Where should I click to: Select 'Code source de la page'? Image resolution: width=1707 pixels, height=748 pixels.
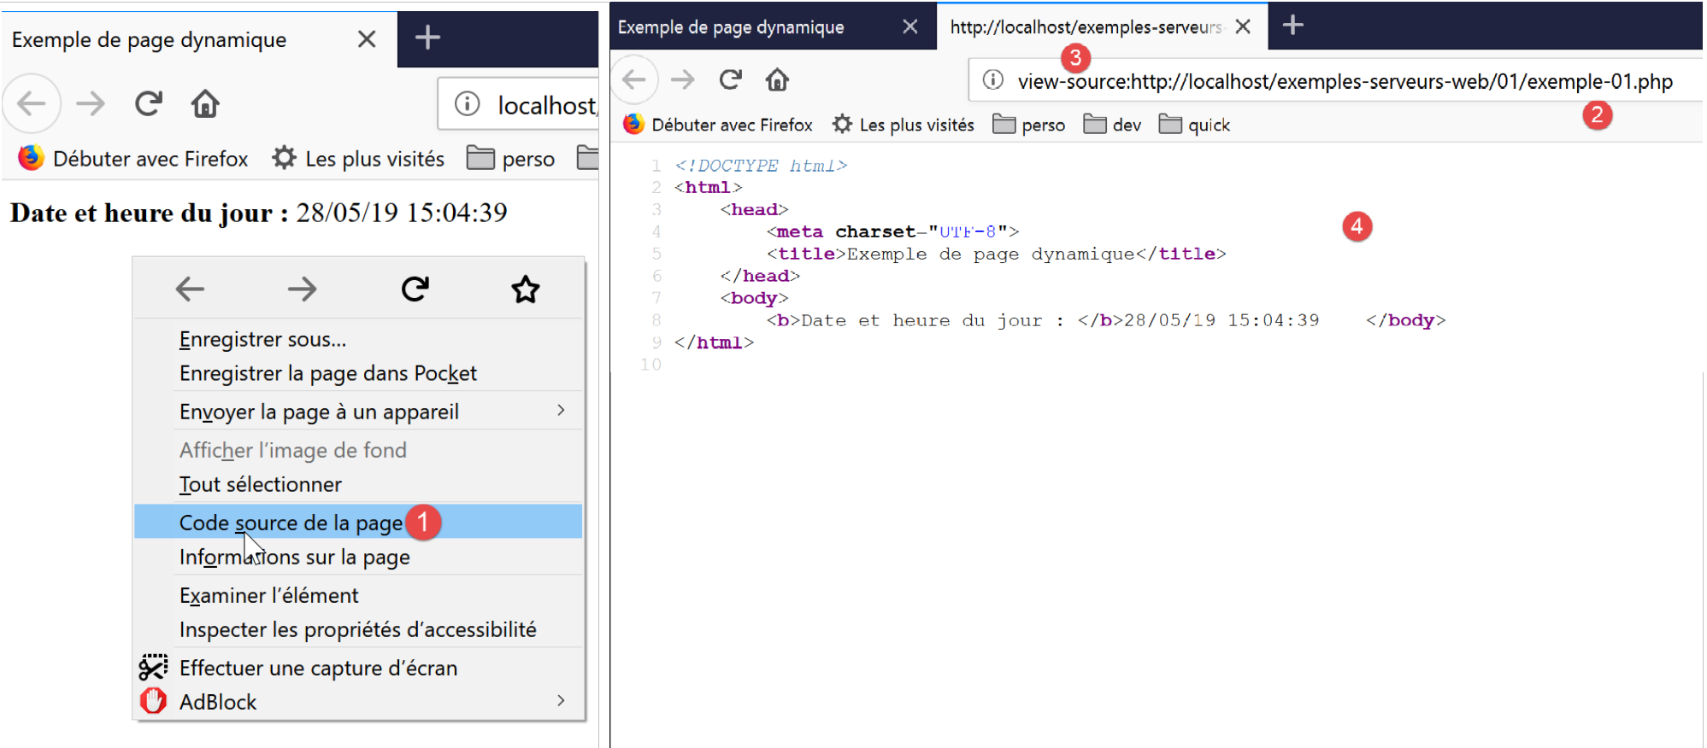[x=291, y=523]
